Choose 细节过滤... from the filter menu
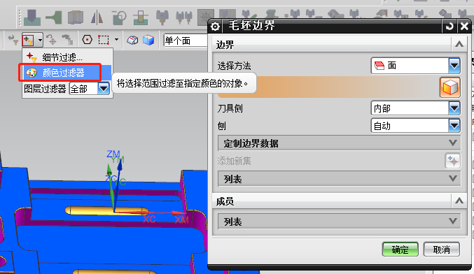 pos(67,57)
